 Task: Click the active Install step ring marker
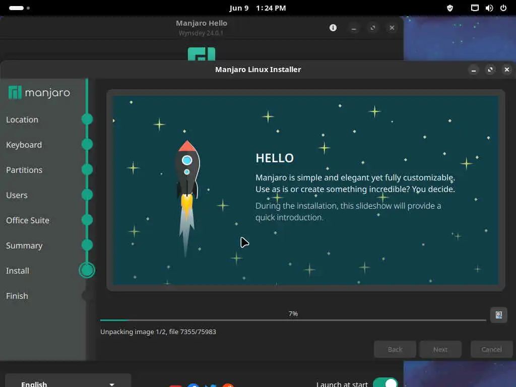(87, 270)
